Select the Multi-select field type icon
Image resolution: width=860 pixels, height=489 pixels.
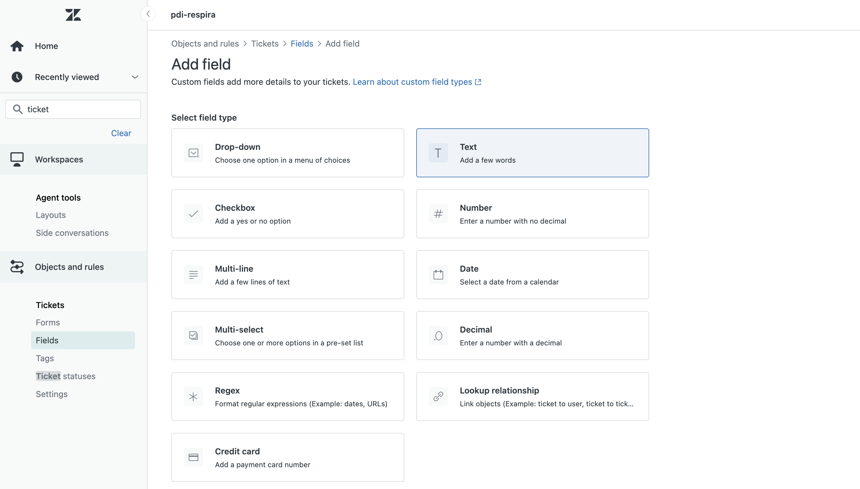193,336
